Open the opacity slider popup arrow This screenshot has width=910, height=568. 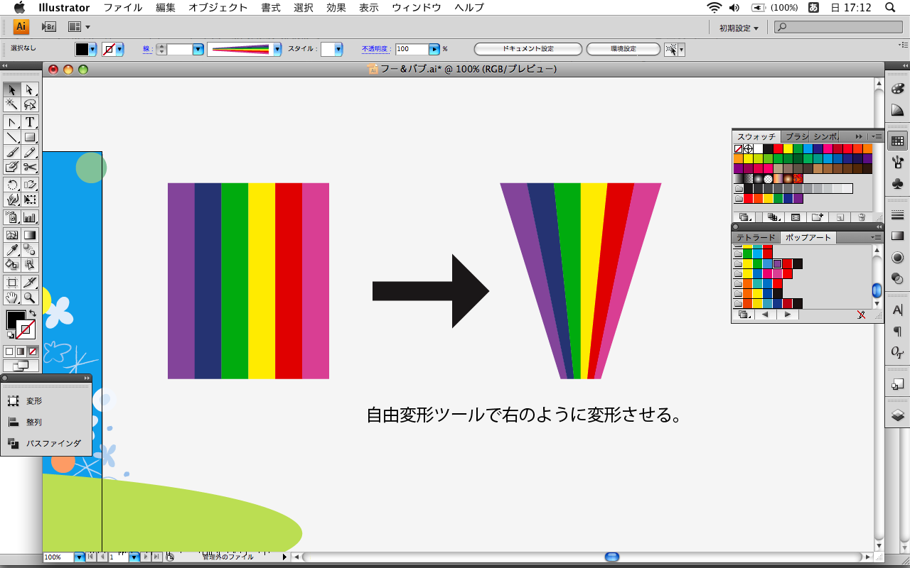434,50
